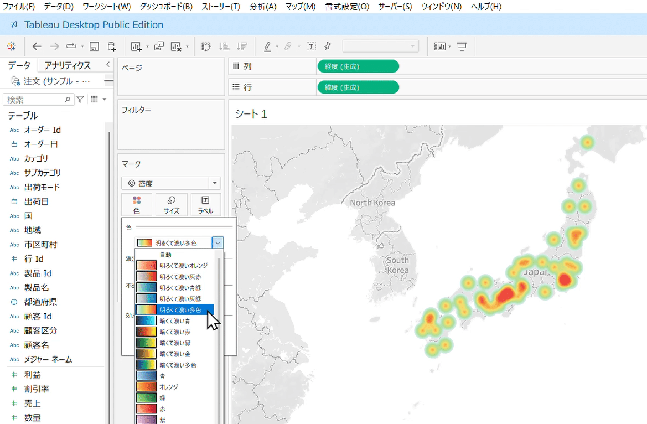
Task: Click the 明るくて濃いオレンジ color swatch
Action: coord(146,265)
